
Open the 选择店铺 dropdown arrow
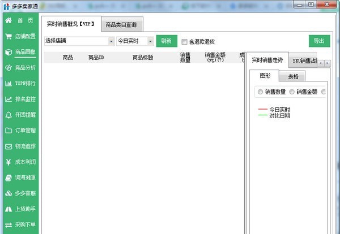coord(111,41)
